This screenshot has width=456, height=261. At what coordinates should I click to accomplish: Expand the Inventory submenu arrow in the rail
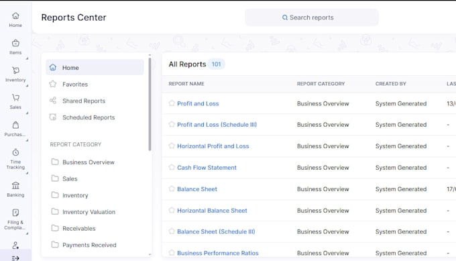27,86
